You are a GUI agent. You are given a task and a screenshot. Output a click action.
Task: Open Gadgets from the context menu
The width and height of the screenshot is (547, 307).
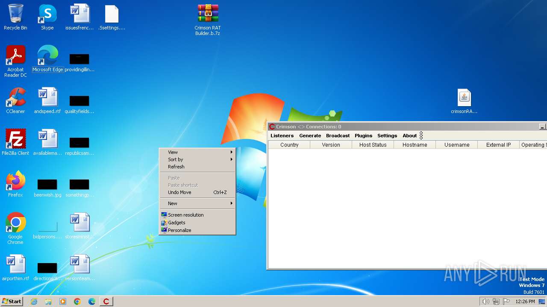tap(197, 223)
